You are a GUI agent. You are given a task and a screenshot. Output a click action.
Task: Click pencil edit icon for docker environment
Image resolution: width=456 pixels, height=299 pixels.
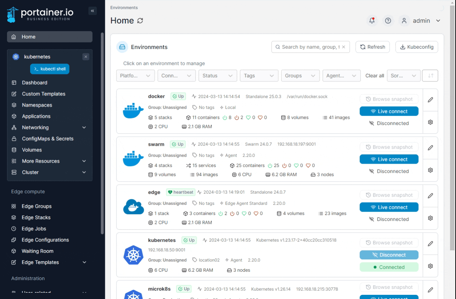tap(430, 100)
